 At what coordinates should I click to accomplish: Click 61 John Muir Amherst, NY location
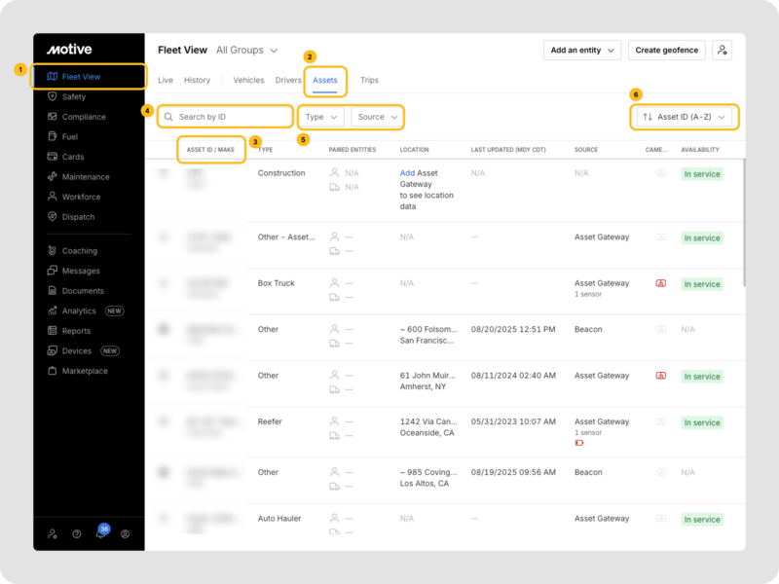point(427,381)
